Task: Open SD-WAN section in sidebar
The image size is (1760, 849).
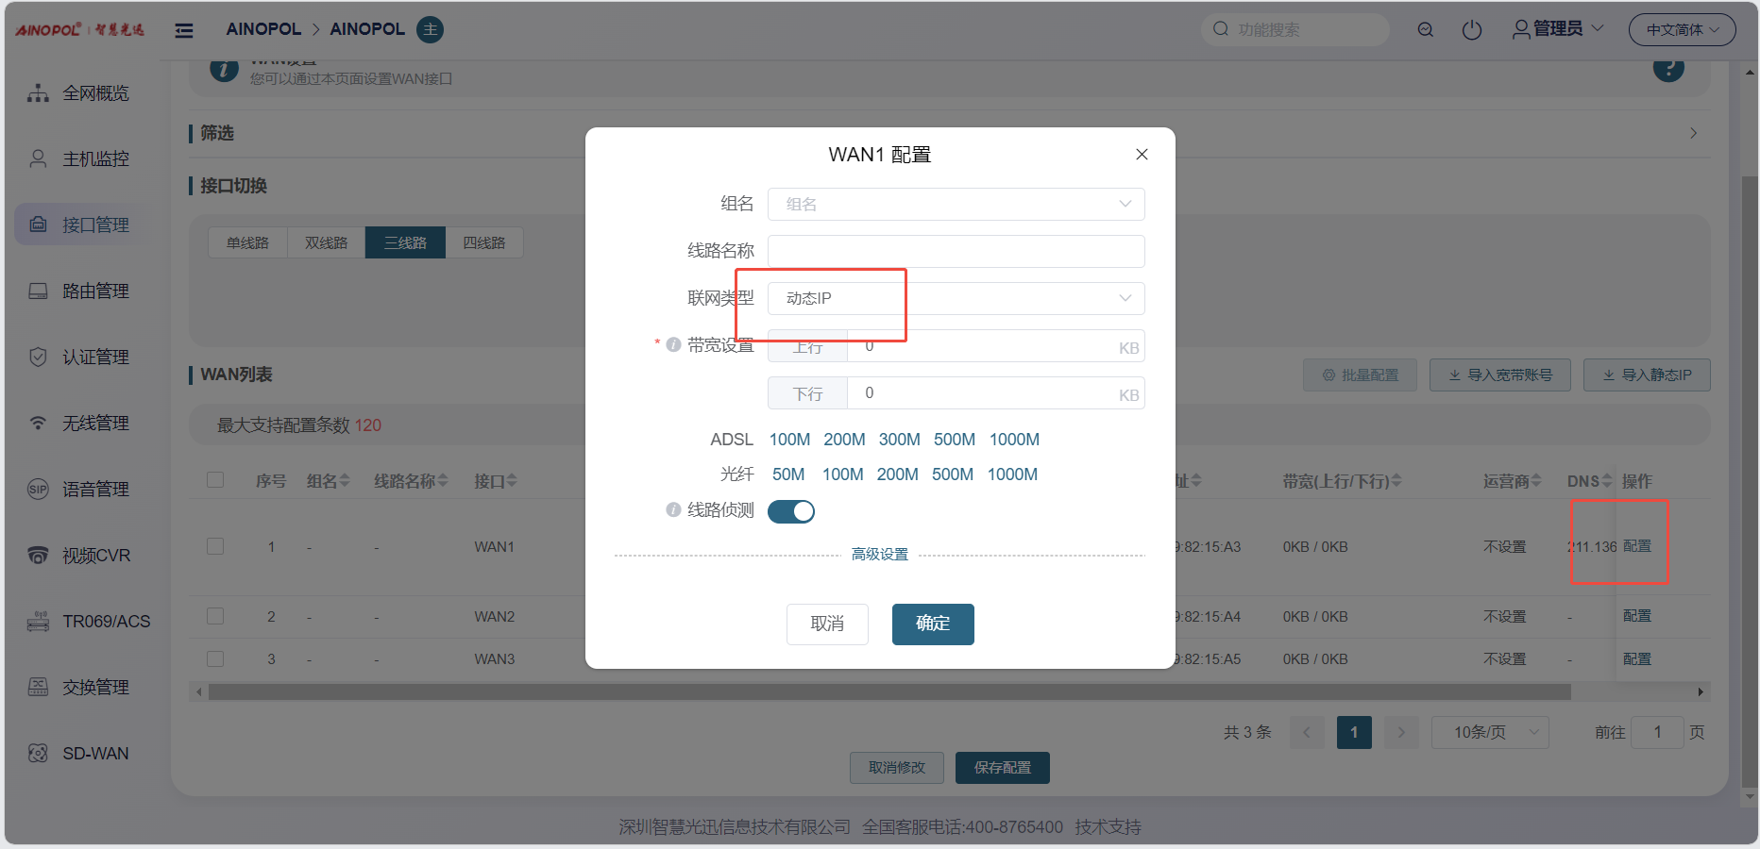Action: coord(94,754)
